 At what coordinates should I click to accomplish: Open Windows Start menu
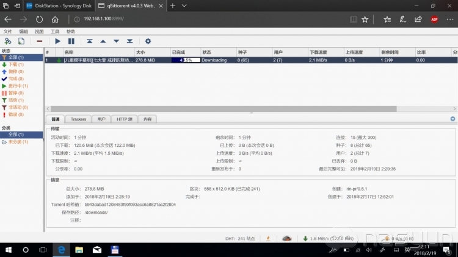point(9,250)
